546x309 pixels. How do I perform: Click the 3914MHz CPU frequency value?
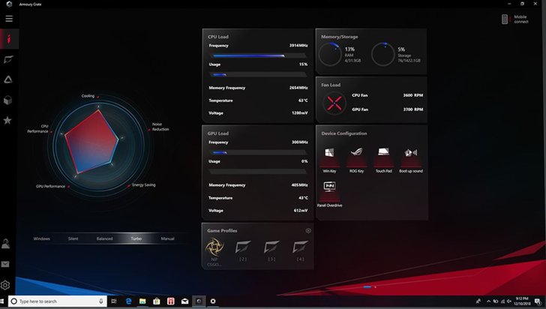(x=298, y=46)
